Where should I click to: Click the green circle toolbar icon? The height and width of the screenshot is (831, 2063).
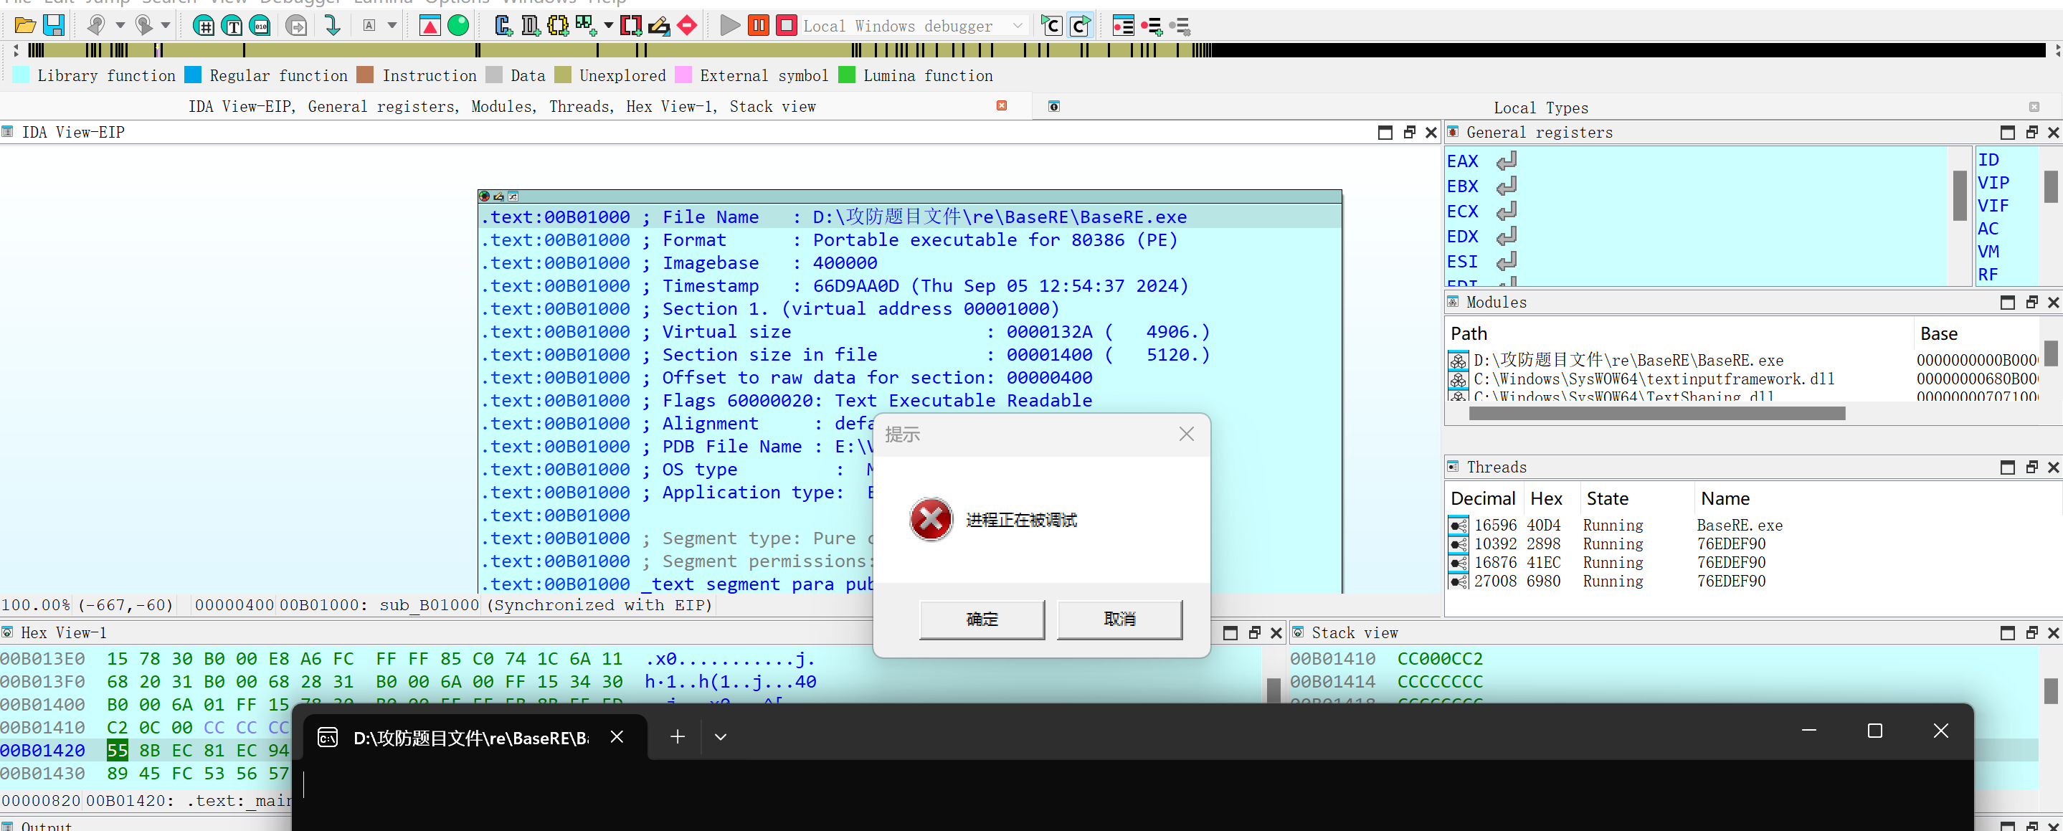pos(458,26)
